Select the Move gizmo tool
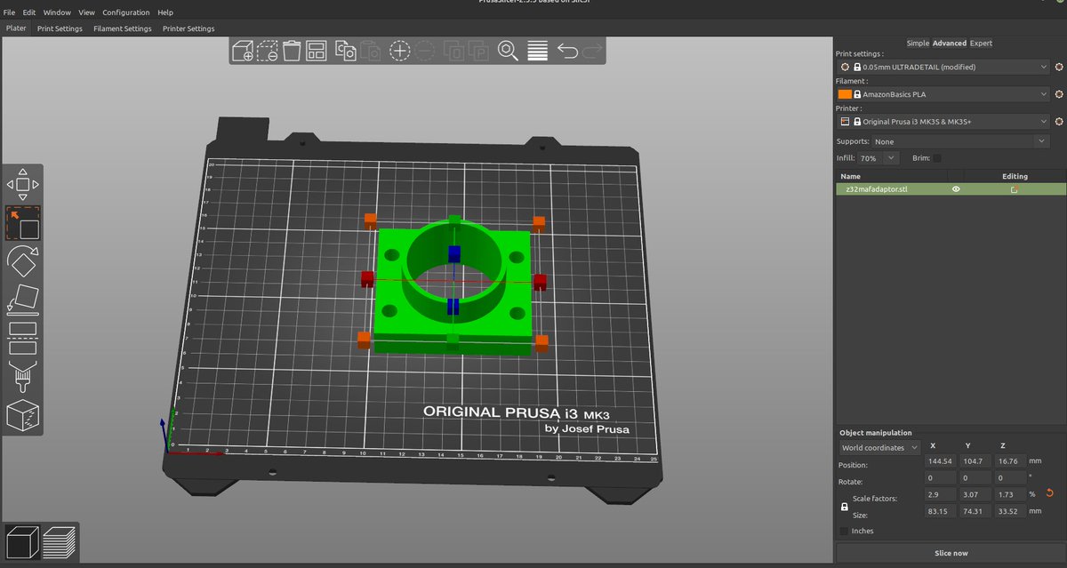Viewport: 1067px width, 568px height. (x=23, y=184)
